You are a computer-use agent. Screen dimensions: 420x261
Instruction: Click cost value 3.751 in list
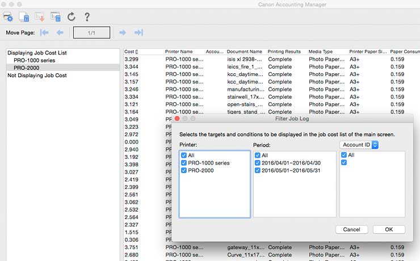coord(131,247)
